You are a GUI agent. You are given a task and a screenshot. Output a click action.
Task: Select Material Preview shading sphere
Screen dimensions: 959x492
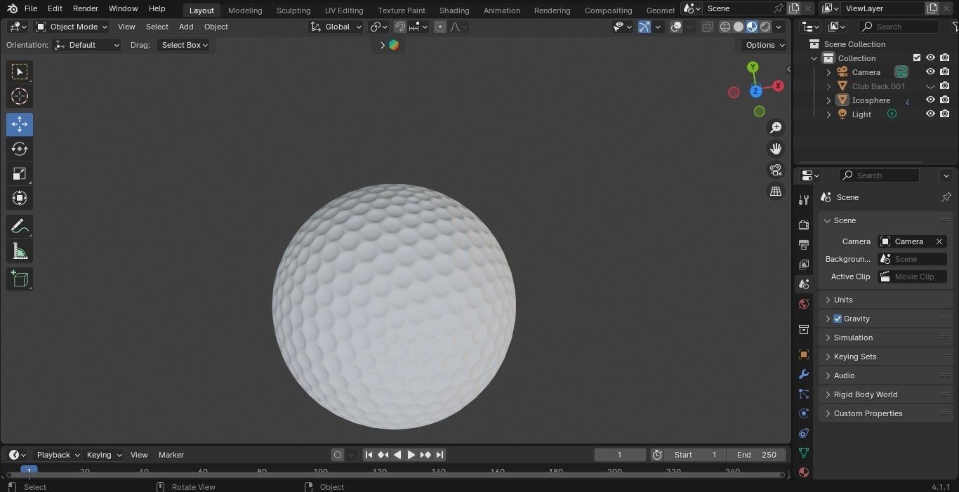tap(752, 27)
